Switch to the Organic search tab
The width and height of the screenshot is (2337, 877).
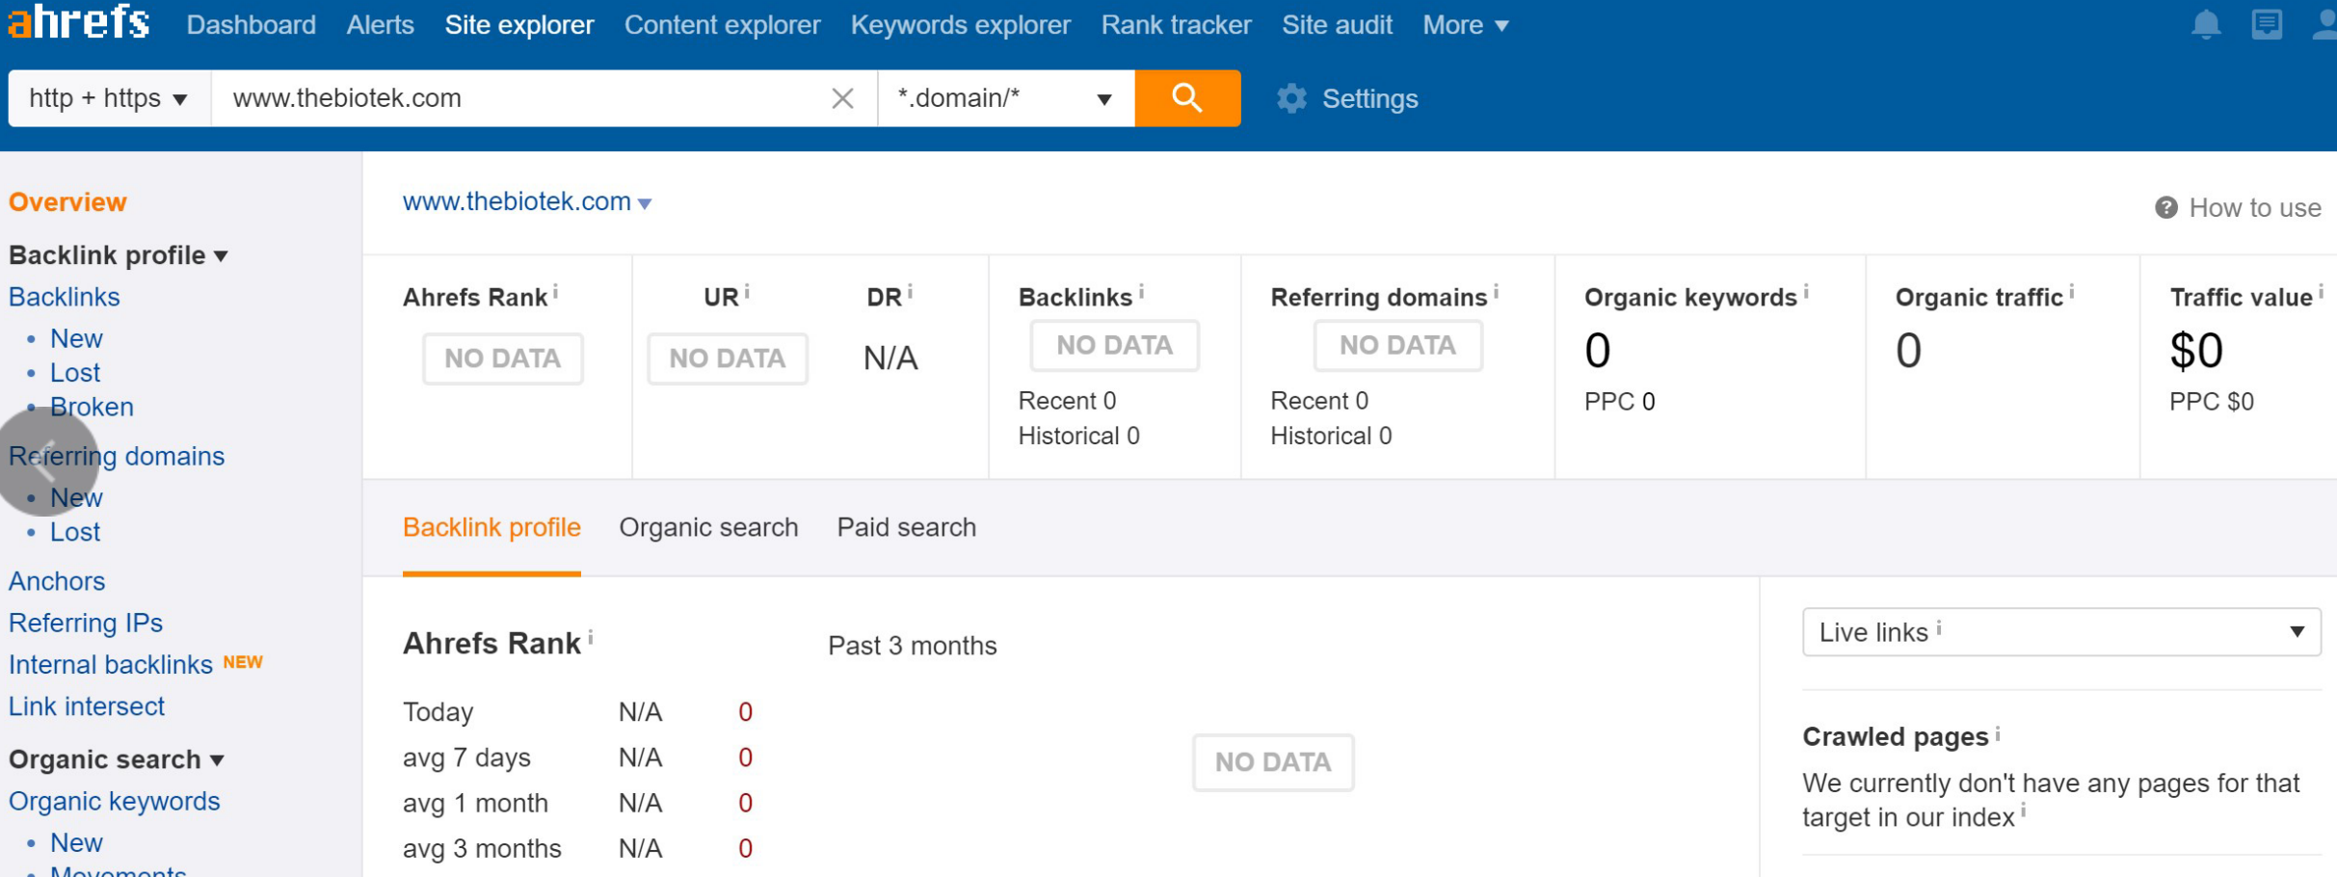pos(708,528)
